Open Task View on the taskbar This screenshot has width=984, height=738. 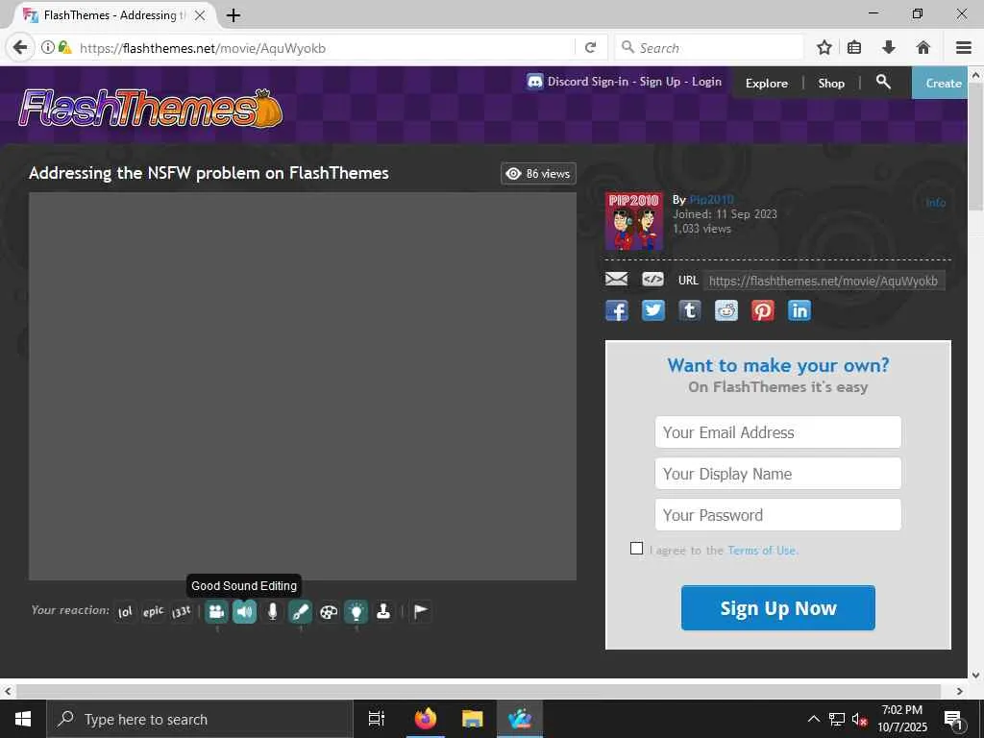coord(376,719)
